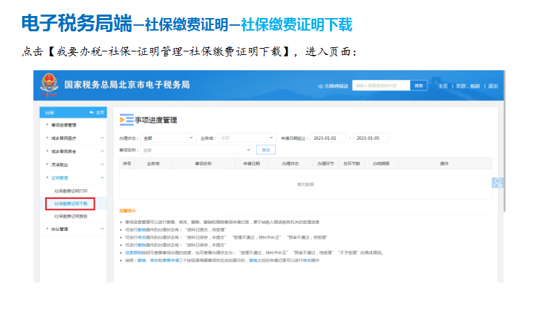Click the 办结期限 column header
Image resolution: width=557 pixels, height=313 pixels.
coord(381,163)
